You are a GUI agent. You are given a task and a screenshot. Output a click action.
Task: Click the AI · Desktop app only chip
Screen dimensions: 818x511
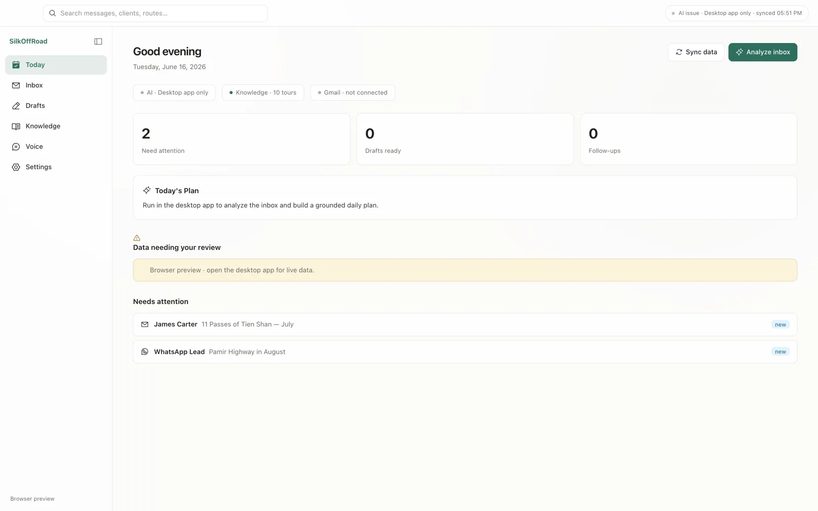pos(174,92)
